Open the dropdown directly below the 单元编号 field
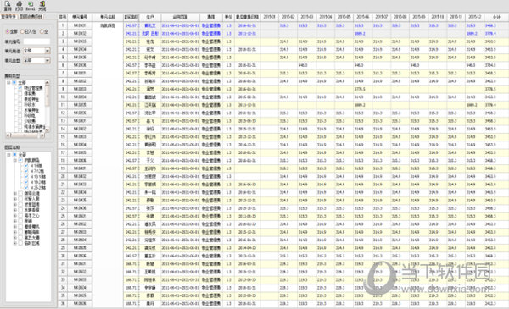Screen dimensions: 509x309 coord(48,51)
